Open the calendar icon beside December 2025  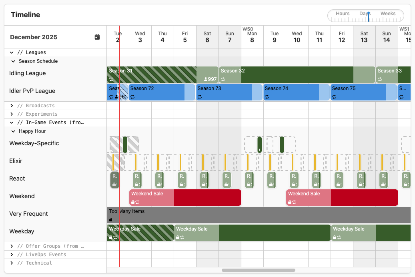(x=97, y=37)
